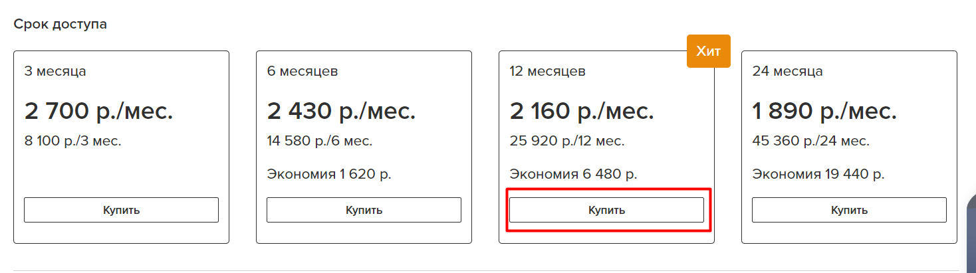Screen dimensions: 976x273
Task: Click the Экономия 19 440 р. label
Action: pos(818,174)
